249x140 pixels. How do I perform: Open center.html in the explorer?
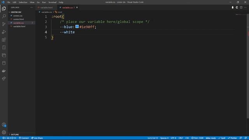point(18,19)
